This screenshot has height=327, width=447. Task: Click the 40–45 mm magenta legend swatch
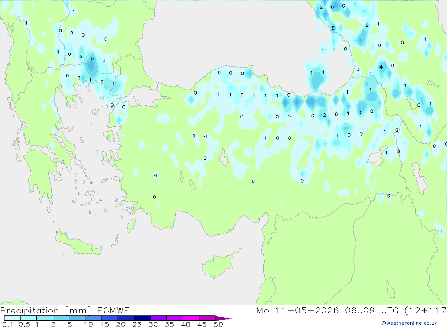tap(191, 318)
